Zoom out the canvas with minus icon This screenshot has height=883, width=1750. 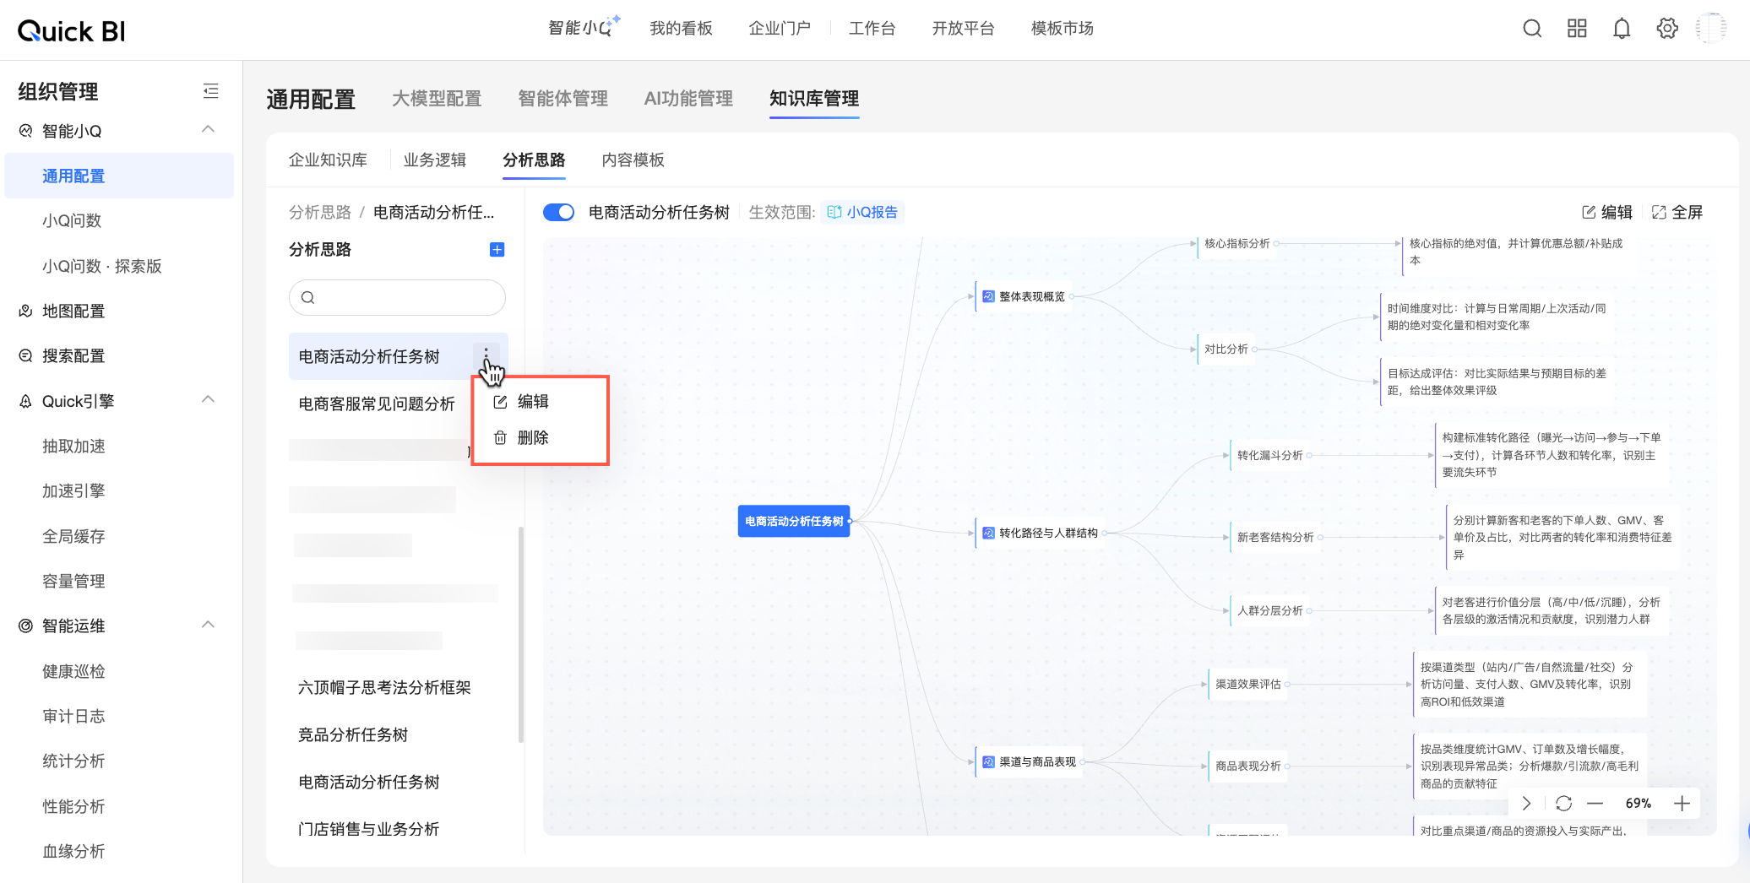coord(1595,804)
